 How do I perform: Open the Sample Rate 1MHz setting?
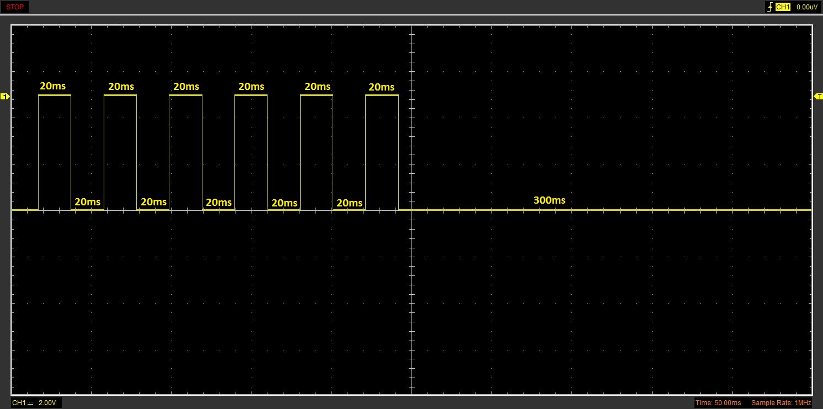781,403
